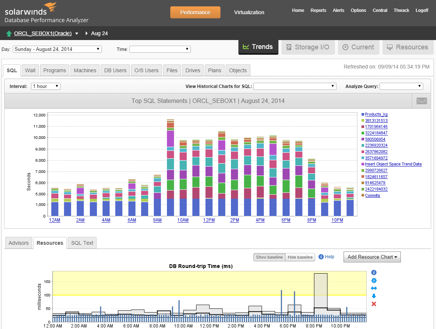This screenshot has width=436, height=329.
Task: Open the gear settings for the chart
Action: [x=374, y=280]
